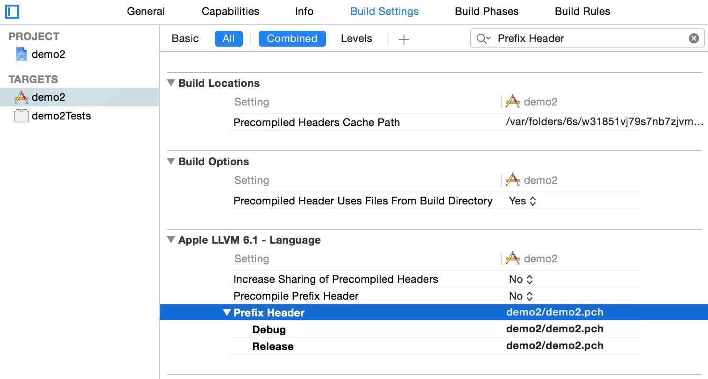Open the Build Phases tab
The width and height of the screenshot is (708, 379).
(487, 11)
